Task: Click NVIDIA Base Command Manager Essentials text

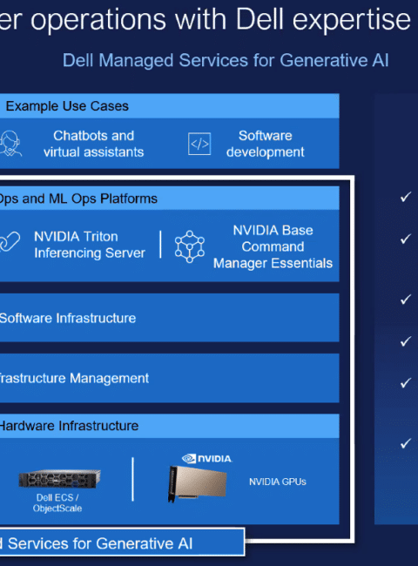Action: (273, 247)
